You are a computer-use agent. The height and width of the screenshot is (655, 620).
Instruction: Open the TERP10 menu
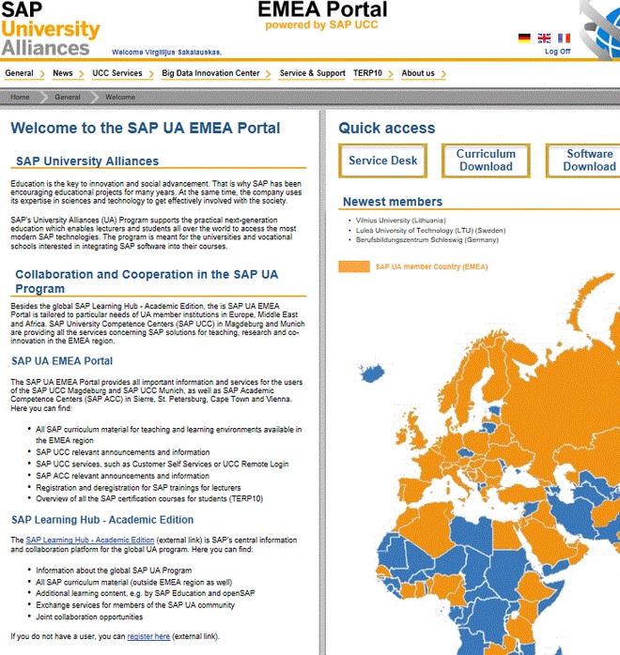(x=367, y=73)
